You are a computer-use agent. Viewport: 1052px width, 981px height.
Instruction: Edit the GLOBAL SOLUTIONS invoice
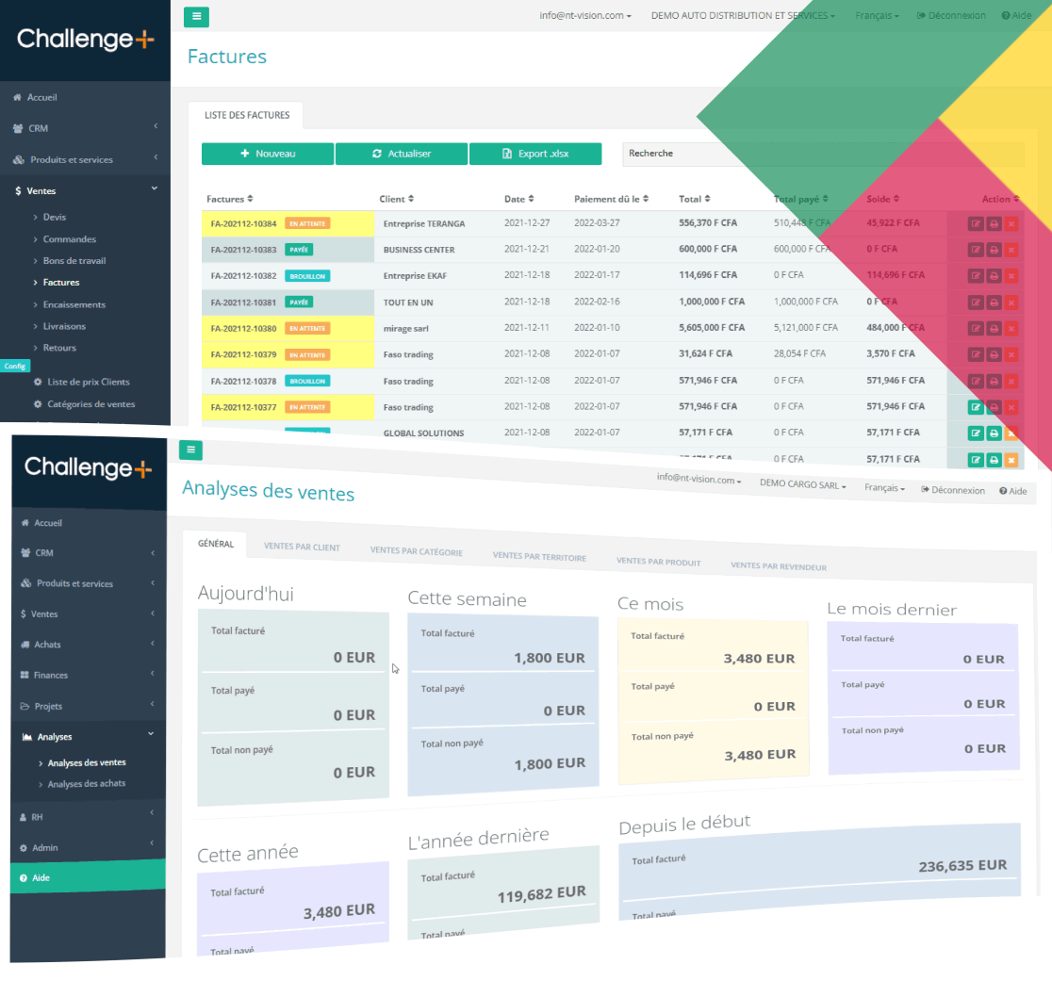[976, 433]
